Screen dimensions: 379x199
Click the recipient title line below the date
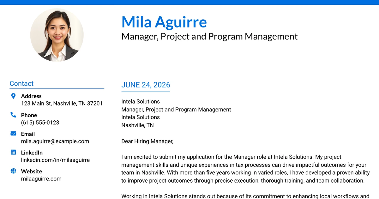coord(176,110)
